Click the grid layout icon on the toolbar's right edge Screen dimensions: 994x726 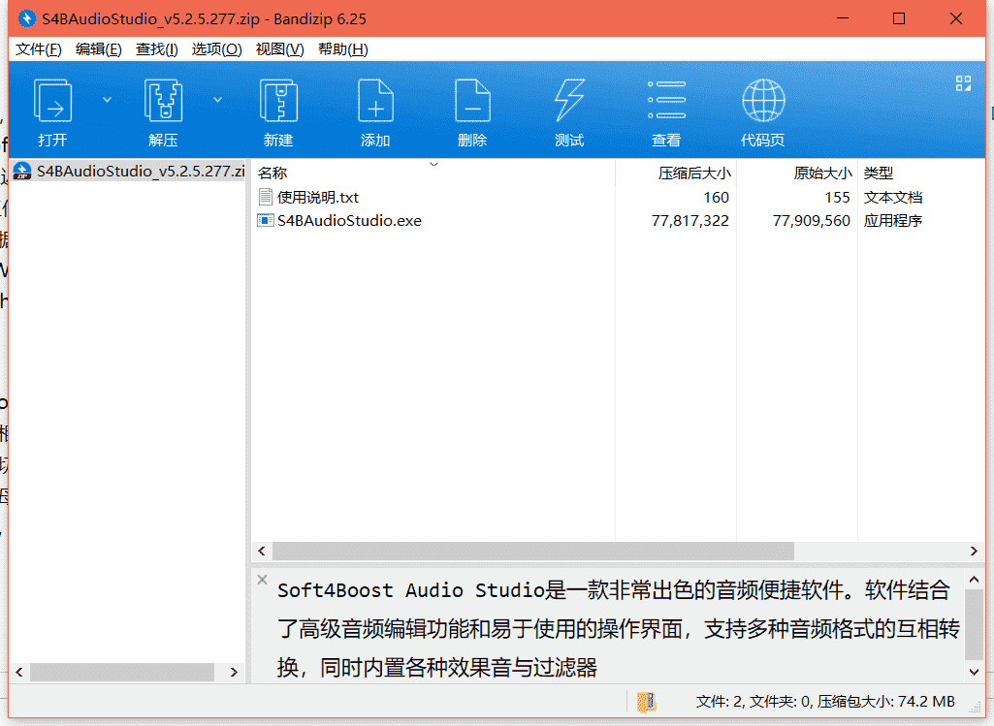click(x=963, y=83)
